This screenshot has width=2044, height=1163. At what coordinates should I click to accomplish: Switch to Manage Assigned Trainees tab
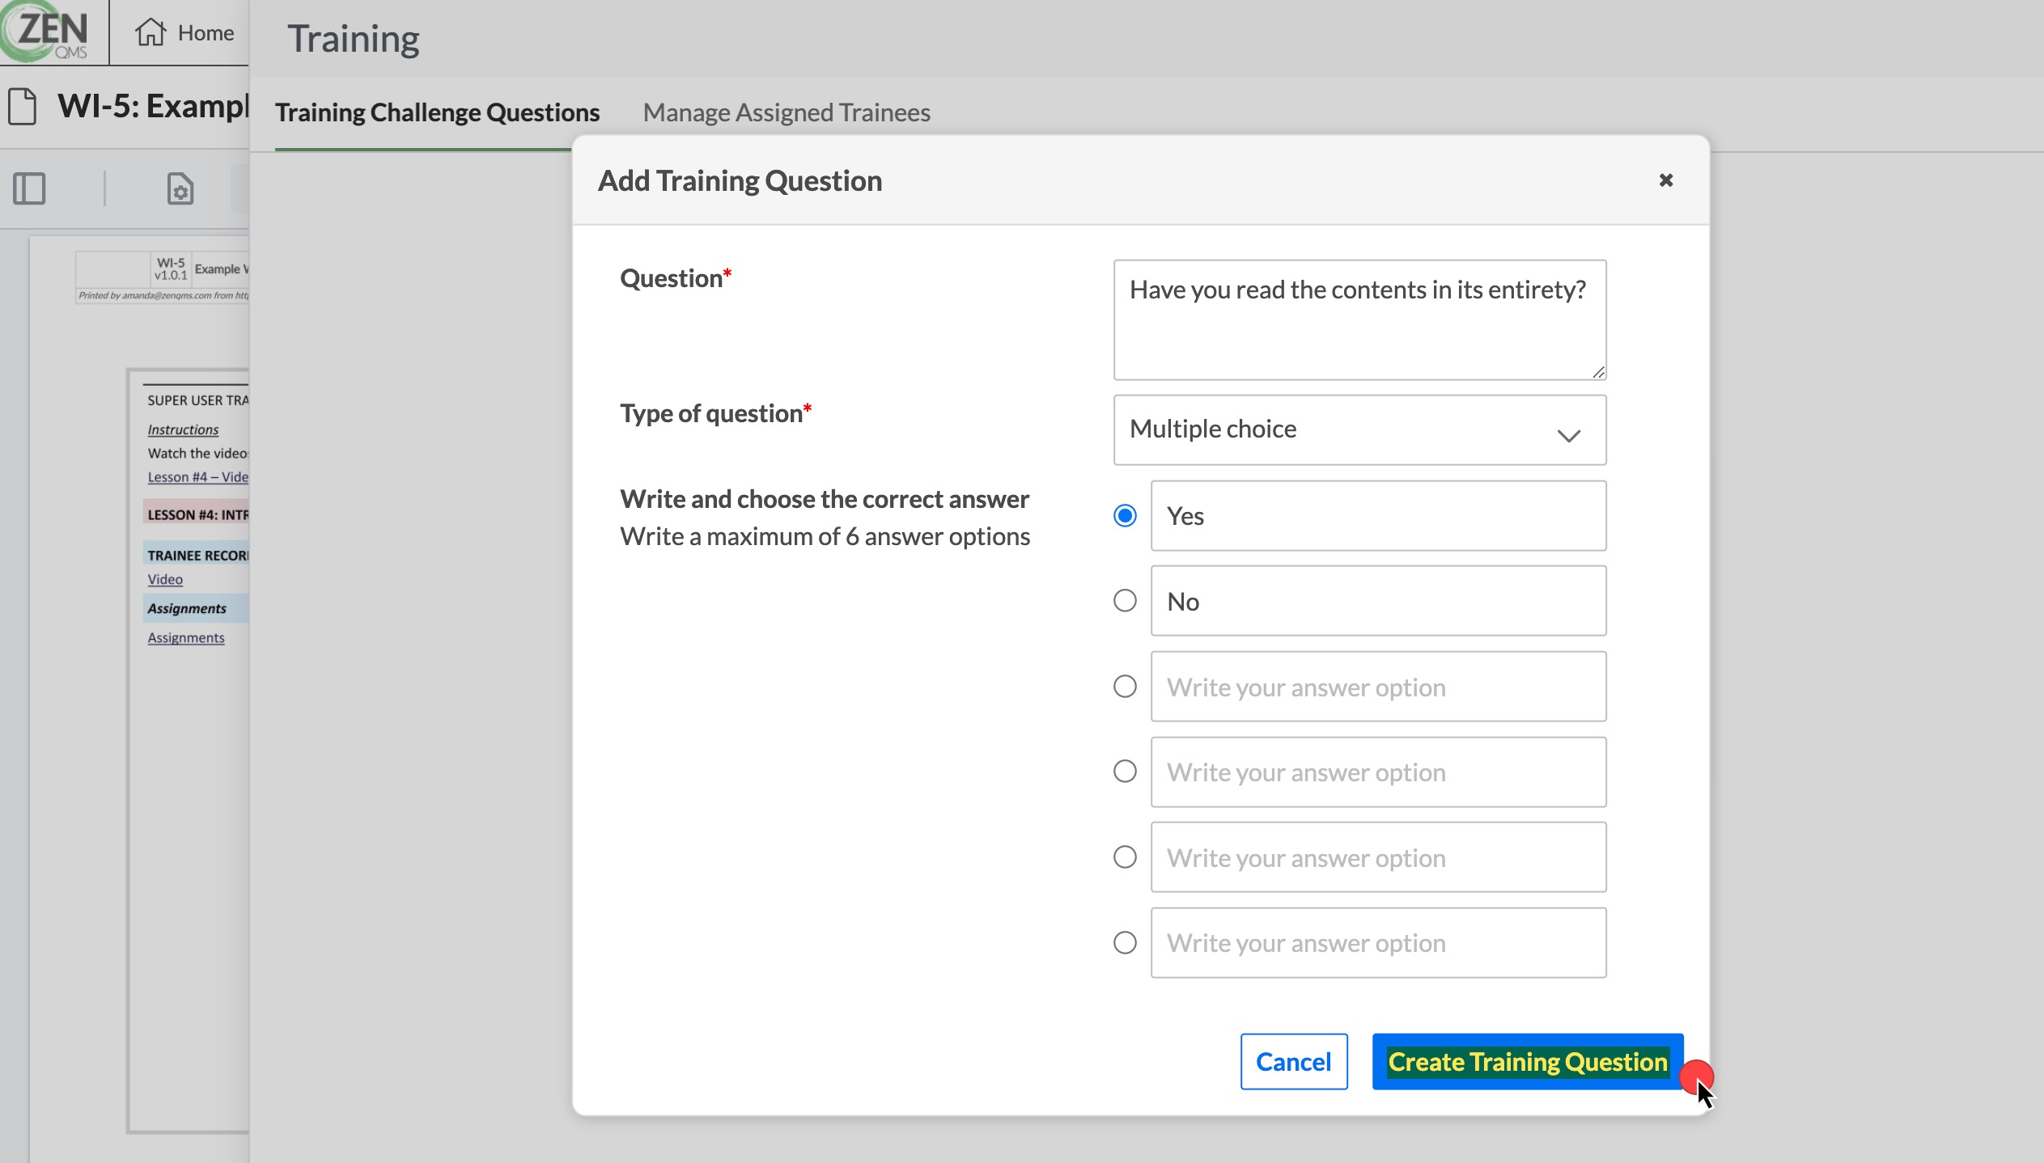(786, 112)
